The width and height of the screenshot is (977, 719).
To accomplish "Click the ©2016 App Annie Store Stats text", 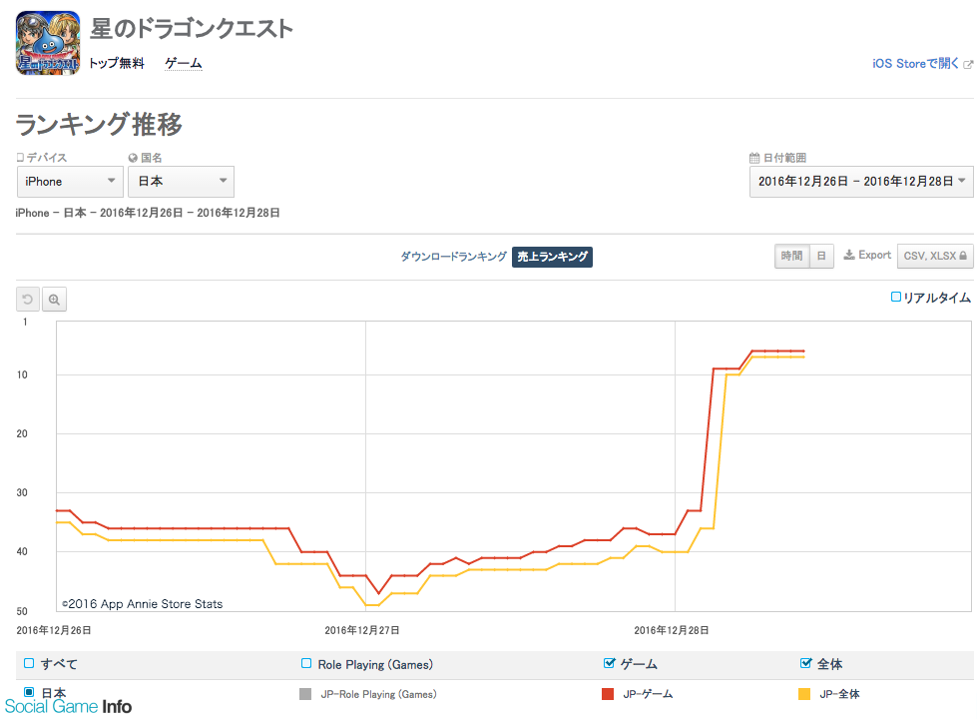I will (x=142, y=603).
